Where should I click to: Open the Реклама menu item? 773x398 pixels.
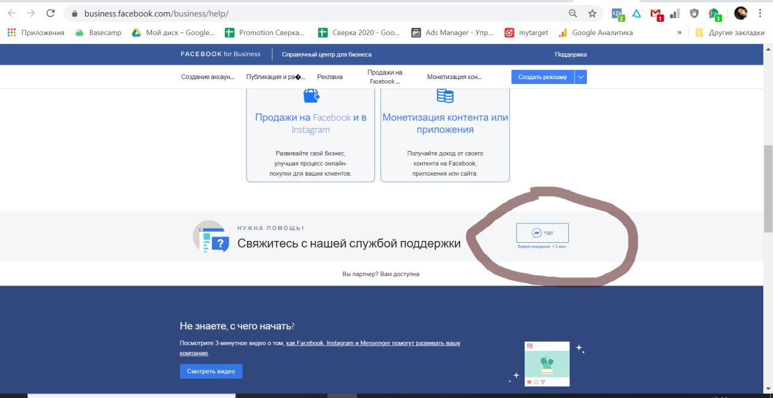[330, 77]
